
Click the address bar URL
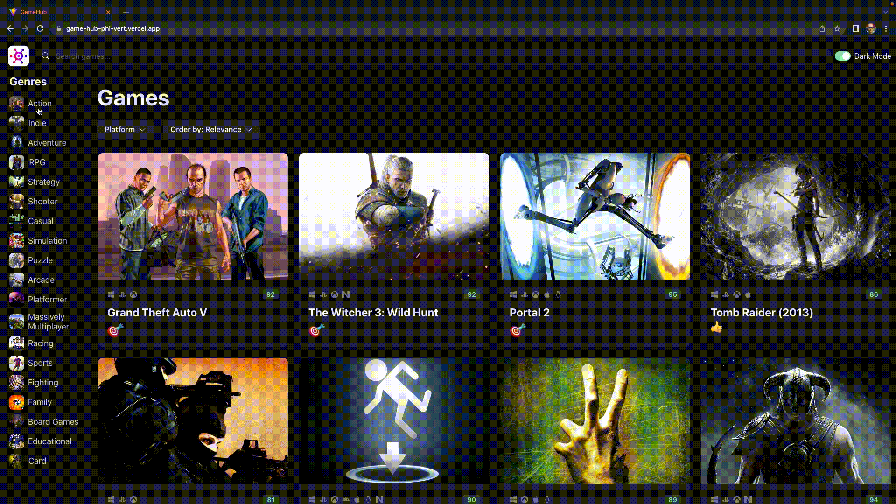tap(113, 28)
